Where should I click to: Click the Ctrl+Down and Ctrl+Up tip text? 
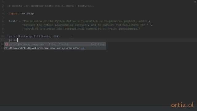pyautogui.click(x=42, y=48)
